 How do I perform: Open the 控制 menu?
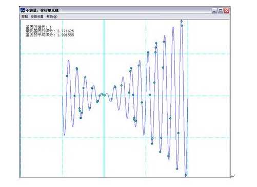tap(25, 16)
